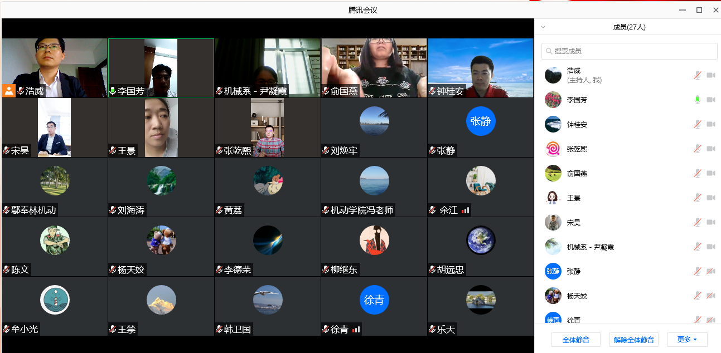
Task: Select 徐青's blue avatar tile in the grid
Action: 374,301
